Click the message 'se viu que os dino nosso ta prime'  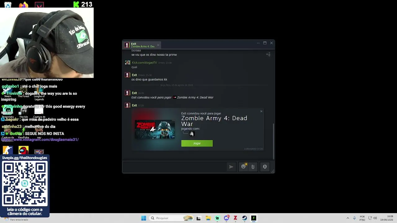click(x=154, y=55)
